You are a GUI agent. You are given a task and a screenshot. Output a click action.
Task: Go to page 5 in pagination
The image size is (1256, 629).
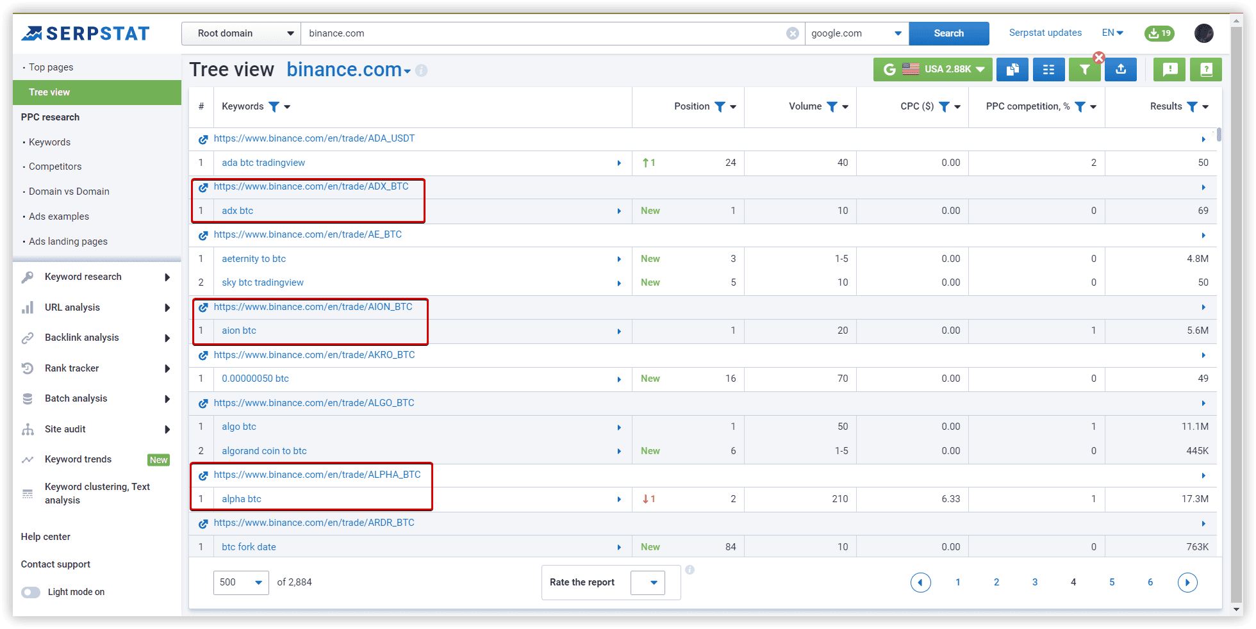[1112, 582]
